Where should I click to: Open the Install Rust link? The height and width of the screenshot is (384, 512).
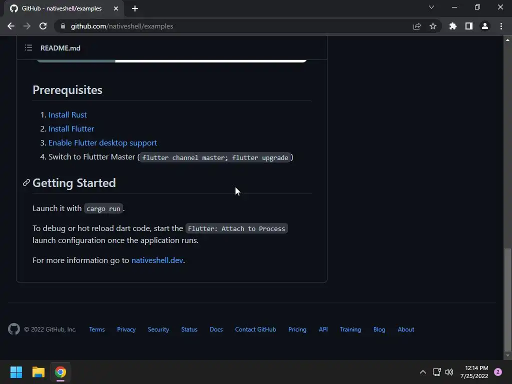pos(67,114)
